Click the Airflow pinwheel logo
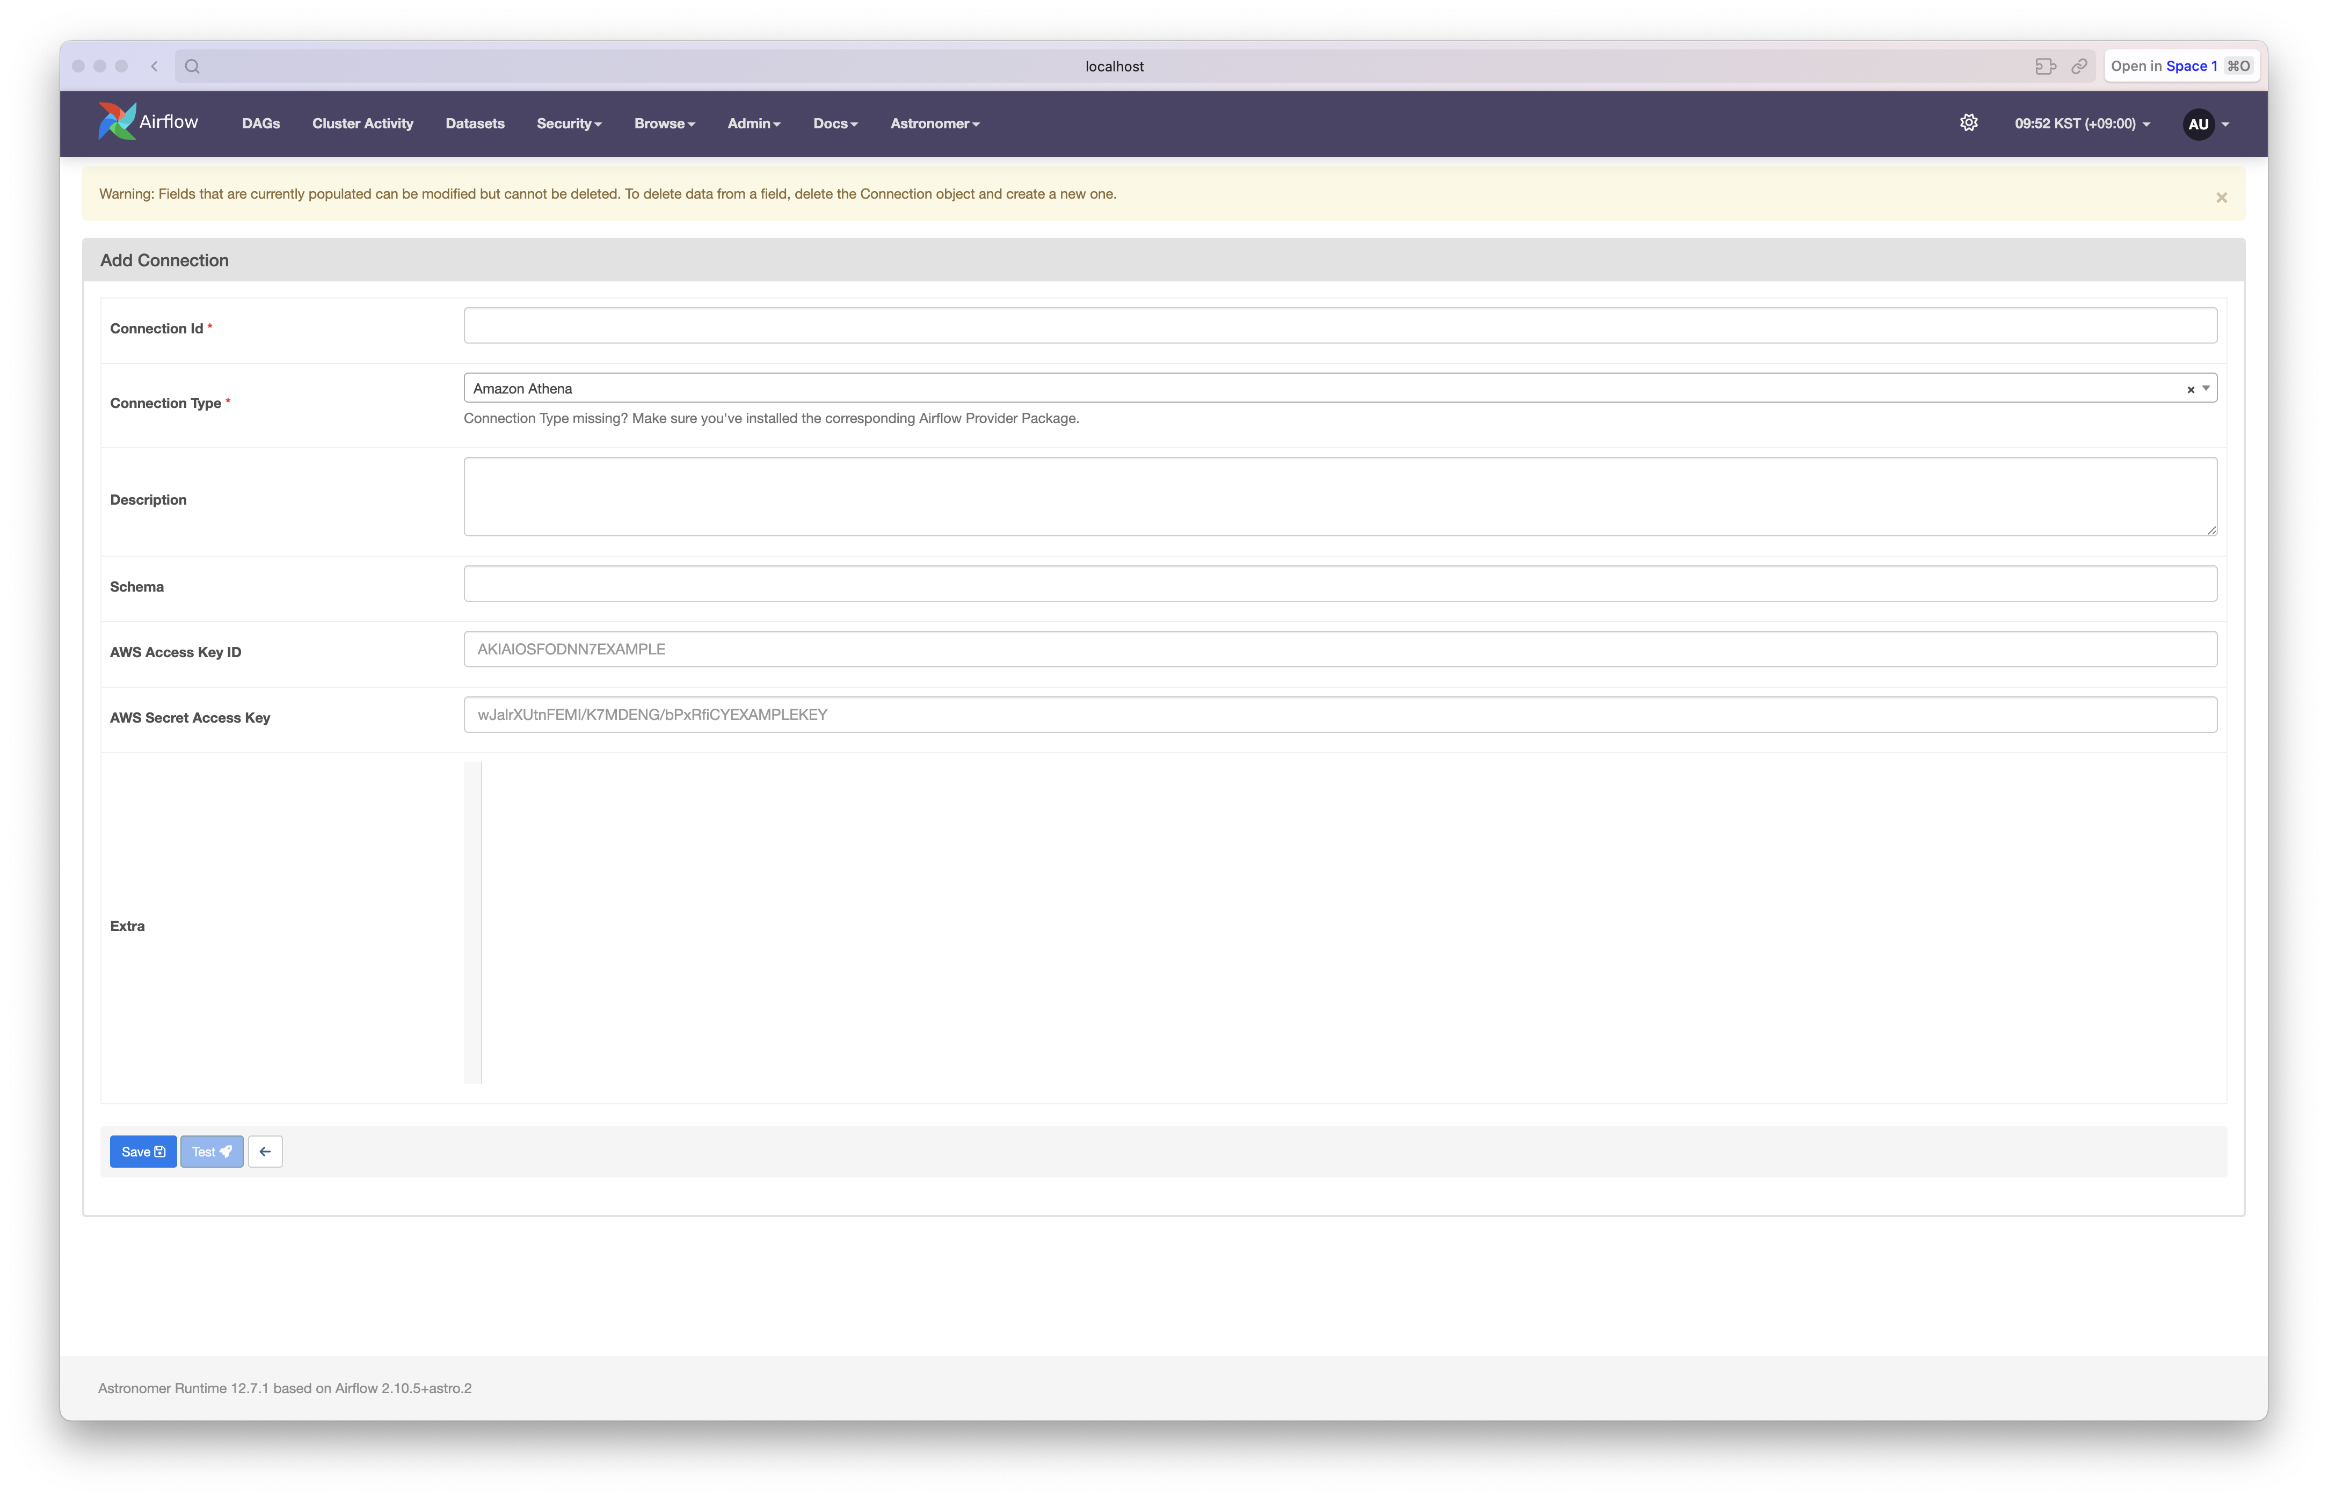The height and width of the screenshot is (1500, 2328). tap(116, 122)
